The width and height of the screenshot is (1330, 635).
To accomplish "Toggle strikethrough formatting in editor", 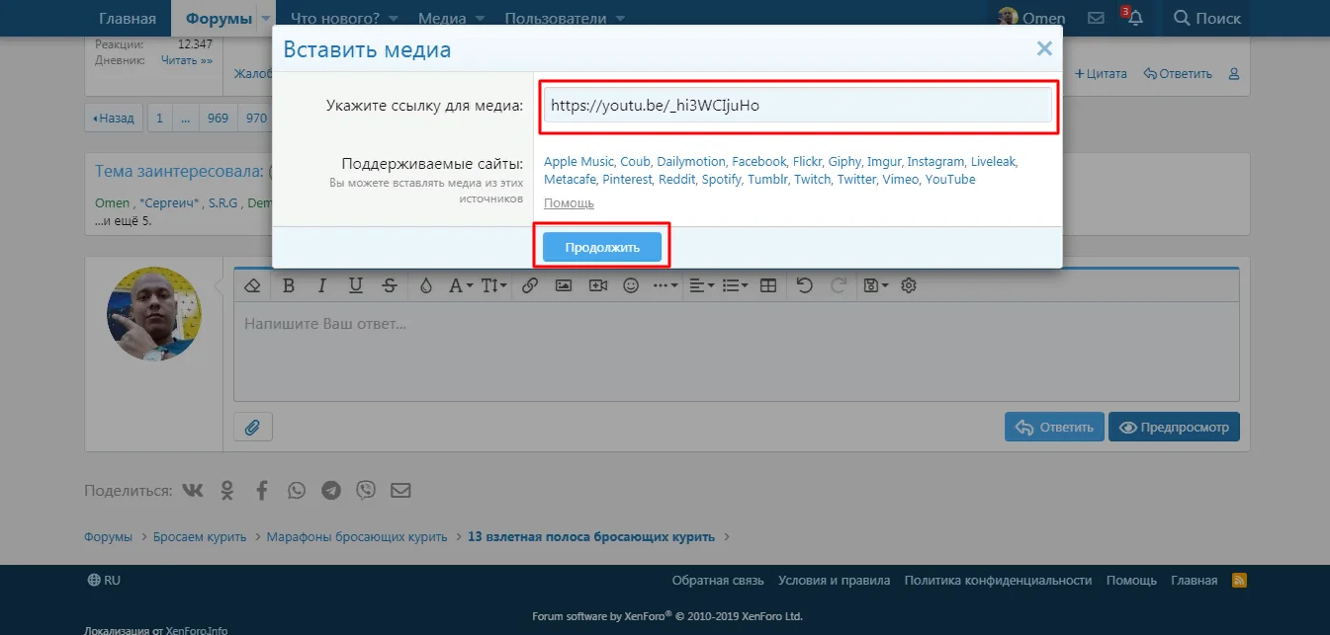I will click(x=390, y=285).
